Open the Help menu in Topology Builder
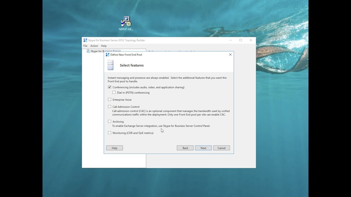351x197 pixels. pyautogui.click(x=104, y=46)
